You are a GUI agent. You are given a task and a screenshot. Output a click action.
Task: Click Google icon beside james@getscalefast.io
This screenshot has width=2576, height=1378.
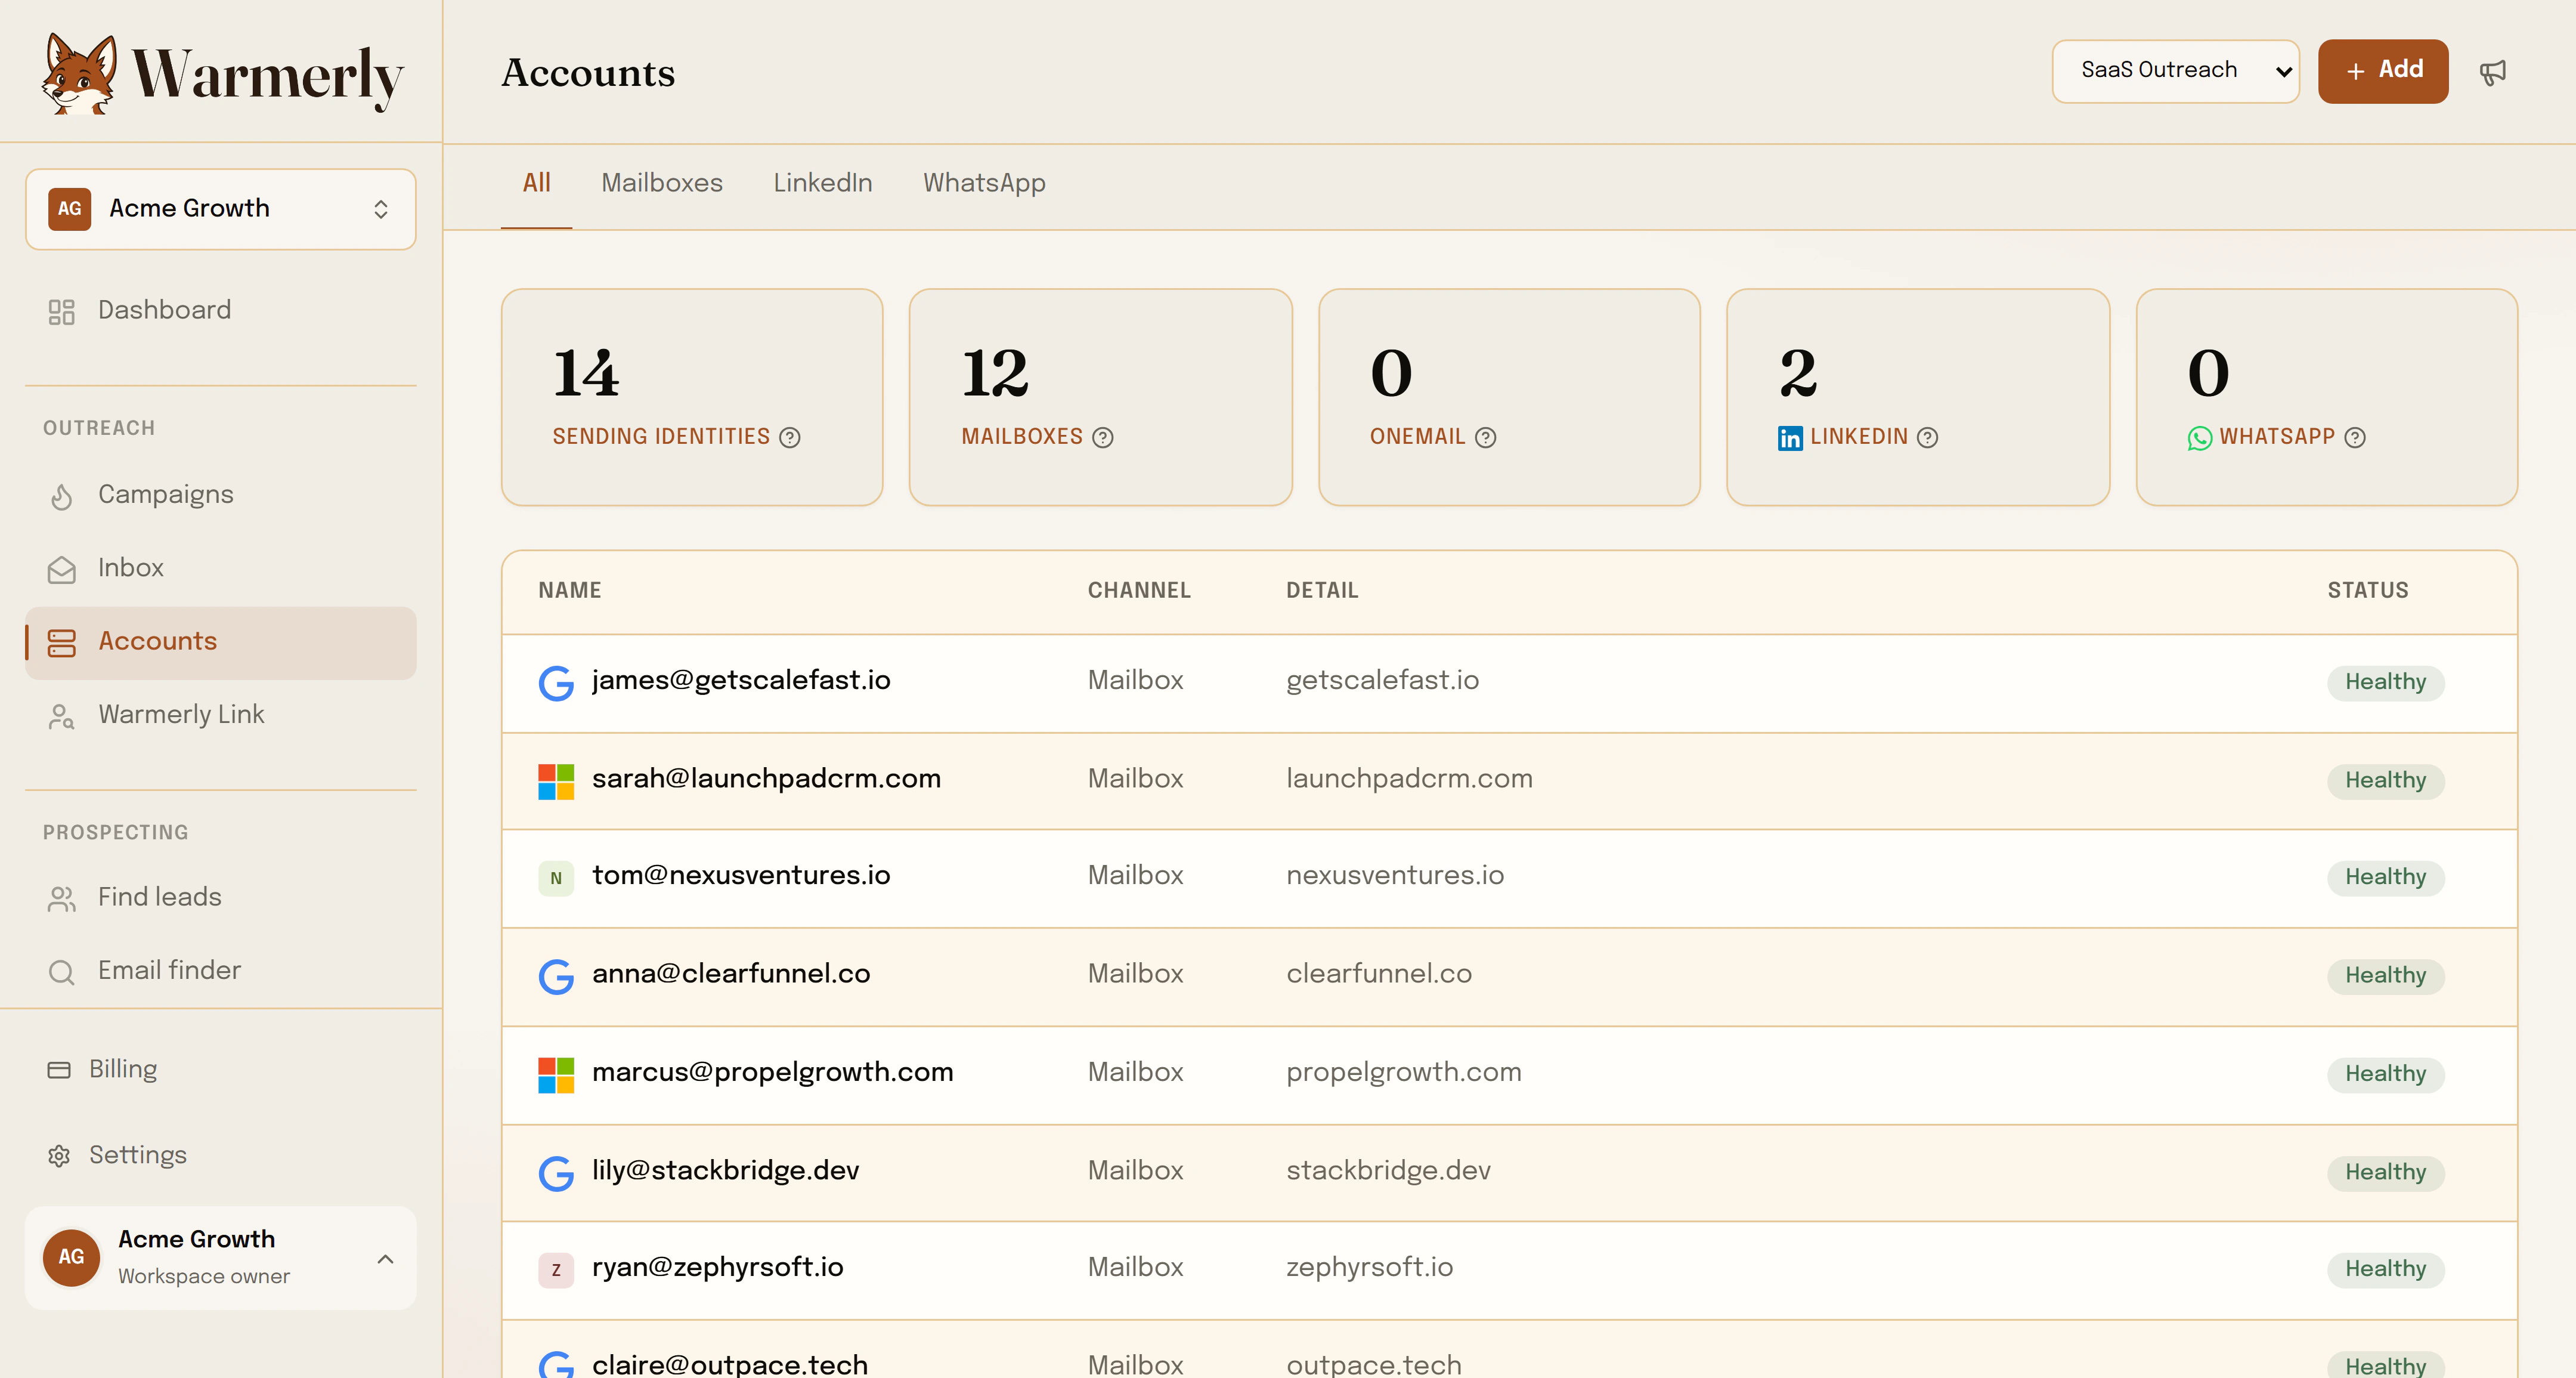(x=556, y=684)
